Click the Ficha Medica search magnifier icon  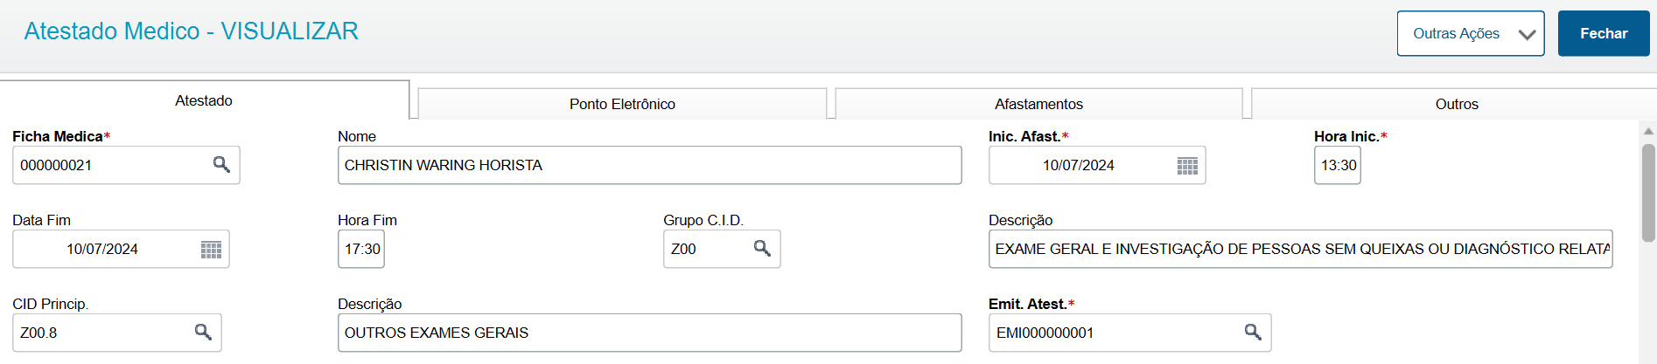coord(221,165)
